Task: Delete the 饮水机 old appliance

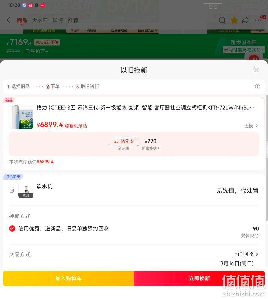Action: tap(12, 190)
